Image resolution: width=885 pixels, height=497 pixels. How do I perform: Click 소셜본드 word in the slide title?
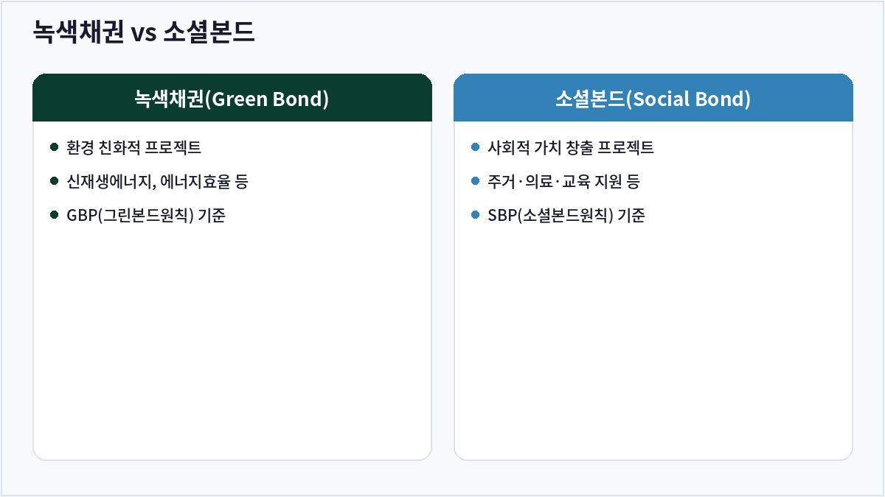(x=209, y=32)
